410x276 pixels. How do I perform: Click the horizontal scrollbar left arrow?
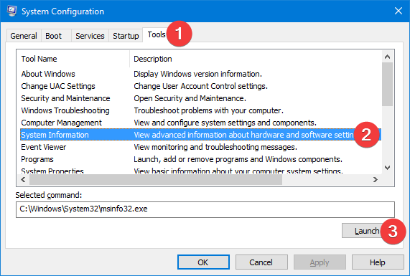click(x=23, y=180)
